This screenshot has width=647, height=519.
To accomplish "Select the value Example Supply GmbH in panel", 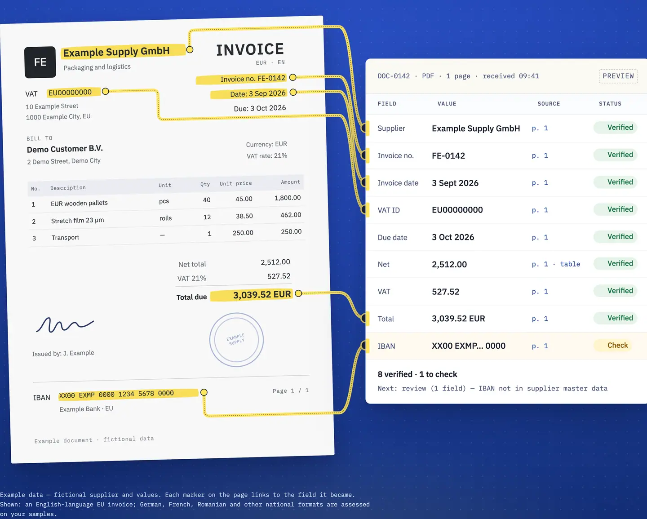I will [x=476, y=129].
